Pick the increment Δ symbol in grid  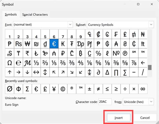107,72
